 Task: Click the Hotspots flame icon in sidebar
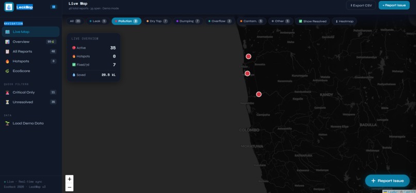(x=7, y=61)
